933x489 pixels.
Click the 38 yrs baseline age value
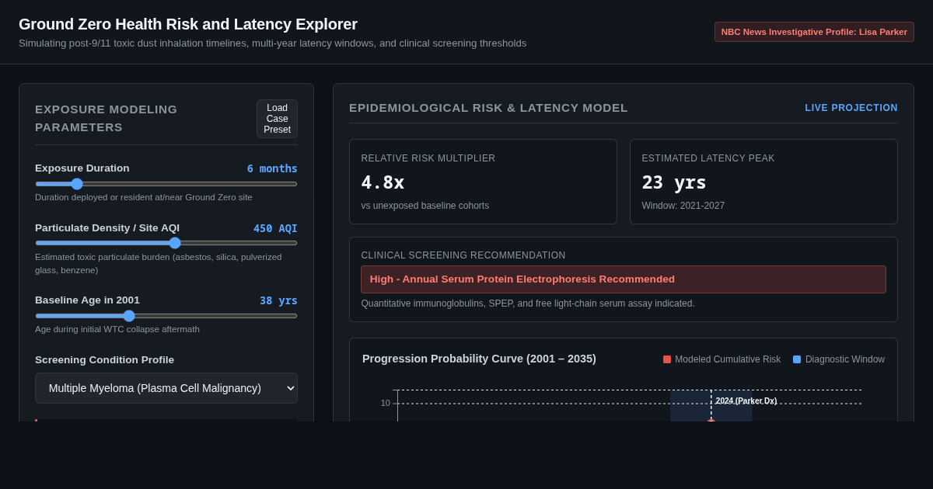pos(278,300)
